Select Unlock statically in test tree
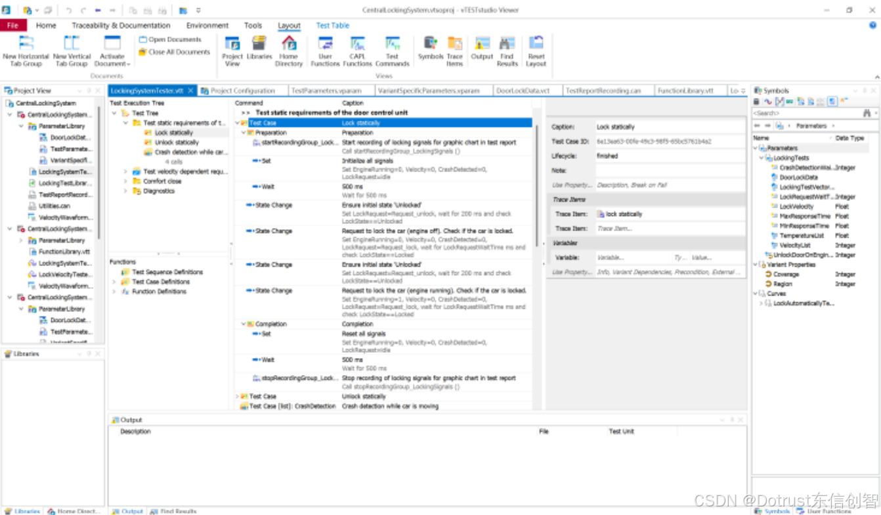 [177, 143]
